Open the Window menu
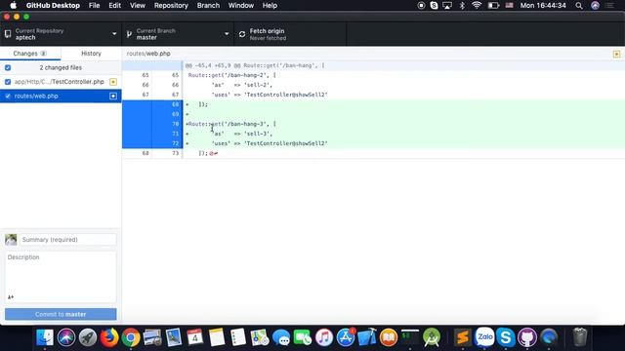The width and height of the screenshot is (625, 351). (241, 6)
